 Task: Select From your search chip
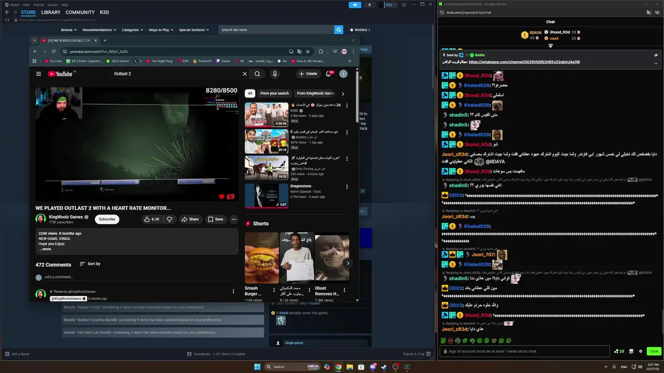pyautogui.click(x=274, y=94)
